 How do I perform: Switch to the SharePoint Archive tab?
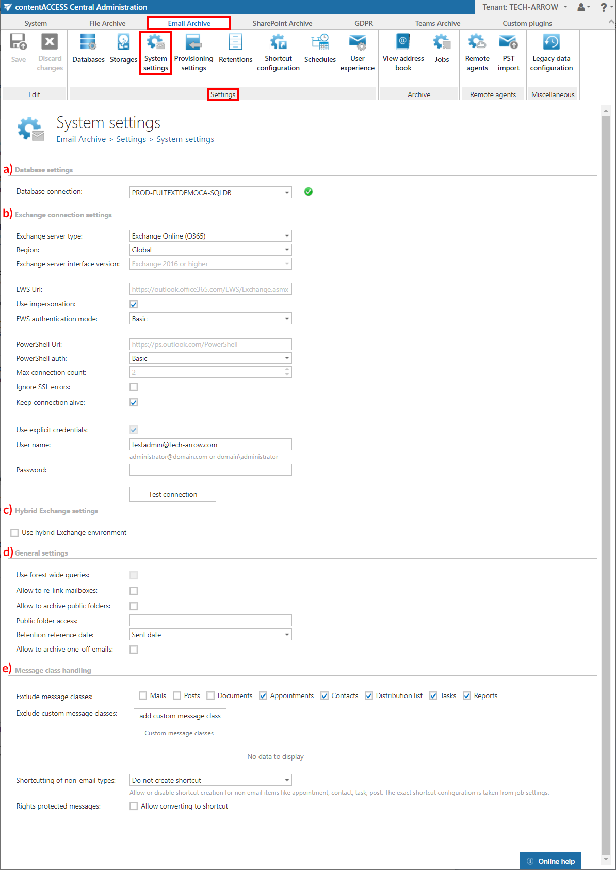point(282,23)
